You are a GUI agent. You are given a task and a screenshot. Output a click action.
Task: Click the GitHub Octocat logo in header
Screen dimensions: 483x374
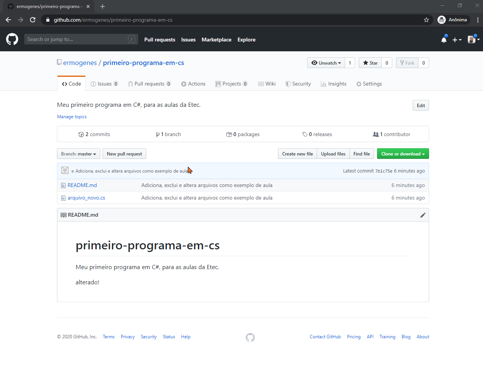[x=12, y=39]
